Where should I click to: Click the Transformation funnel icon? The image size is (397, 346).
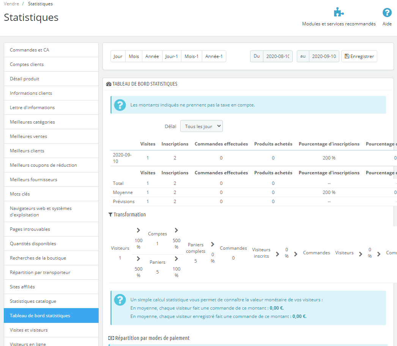[x=110, y=214]
